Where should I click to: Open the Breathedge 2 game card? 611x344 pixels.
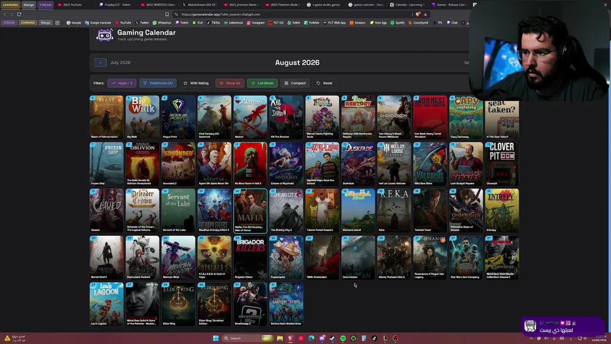point(250,304)
